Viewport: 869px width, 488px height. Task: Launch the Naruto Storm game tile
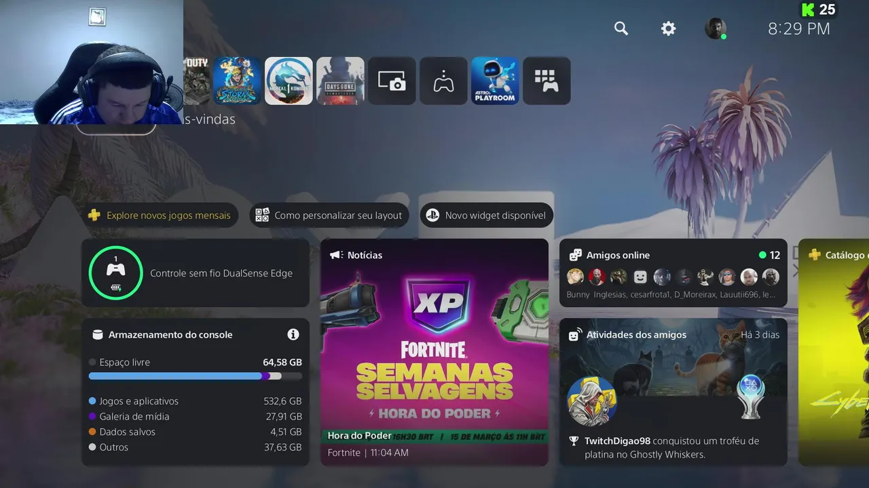click(x=238, y=81)
